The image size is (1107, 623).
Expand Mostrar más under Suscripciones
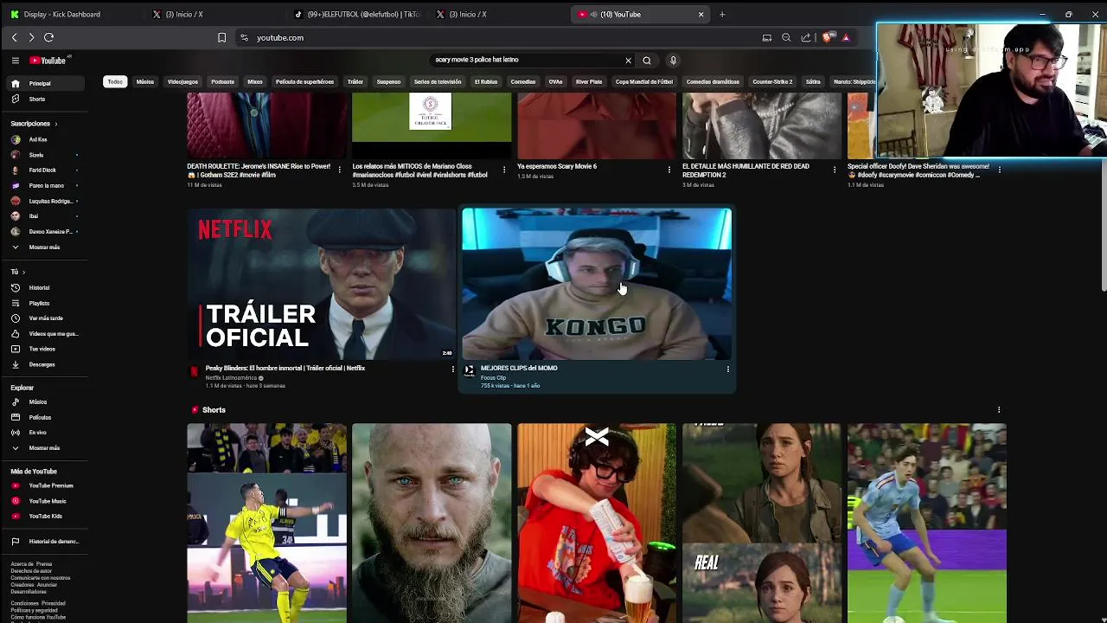click(x=48, y=247)
